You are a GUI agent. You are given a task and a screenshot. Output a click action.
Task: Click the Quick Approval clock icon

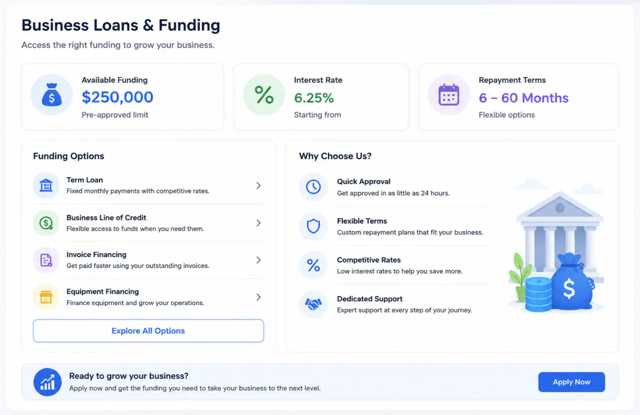point(313,187)
